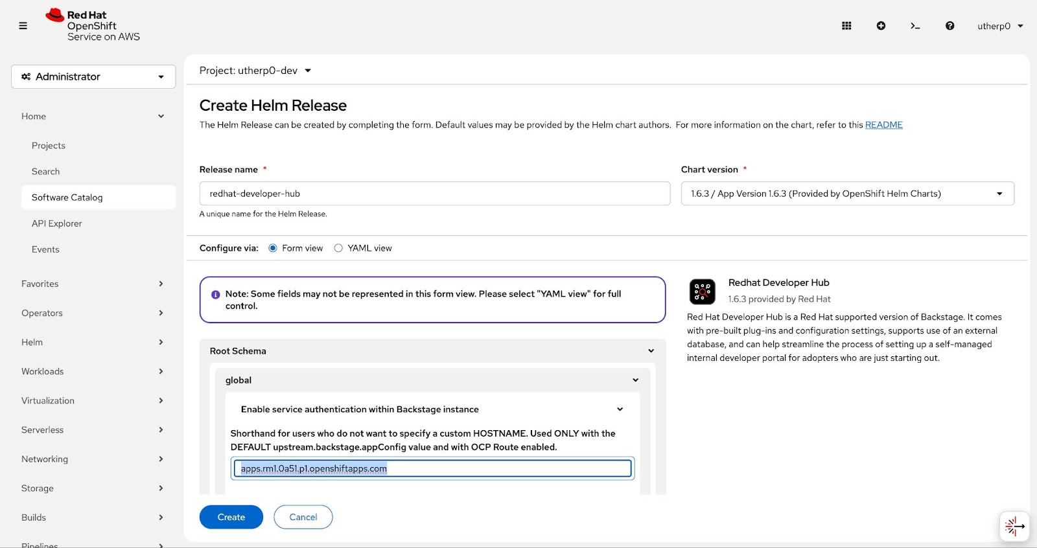Click the Red Hat OpenShift logo

pyautogui.click(x=93, y=26)
